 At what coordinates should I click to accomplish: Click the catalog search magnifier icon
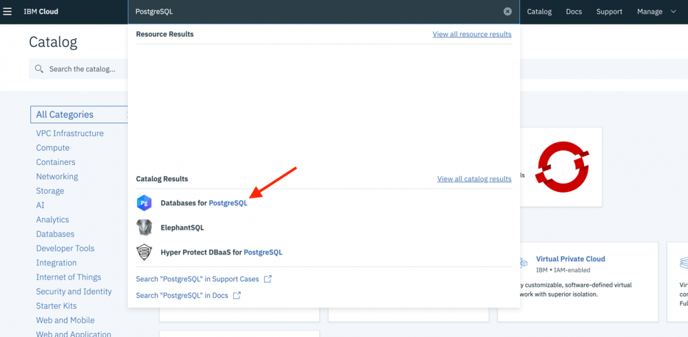coord(39,69)
